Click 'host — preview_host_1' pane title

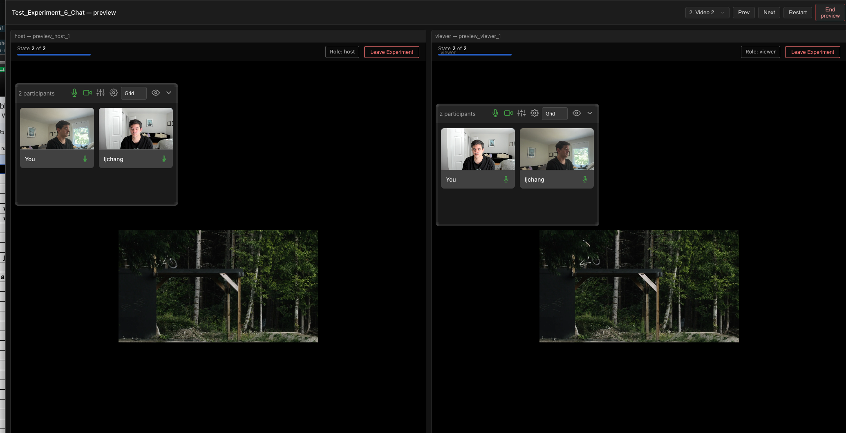click(x=42, y=36)
